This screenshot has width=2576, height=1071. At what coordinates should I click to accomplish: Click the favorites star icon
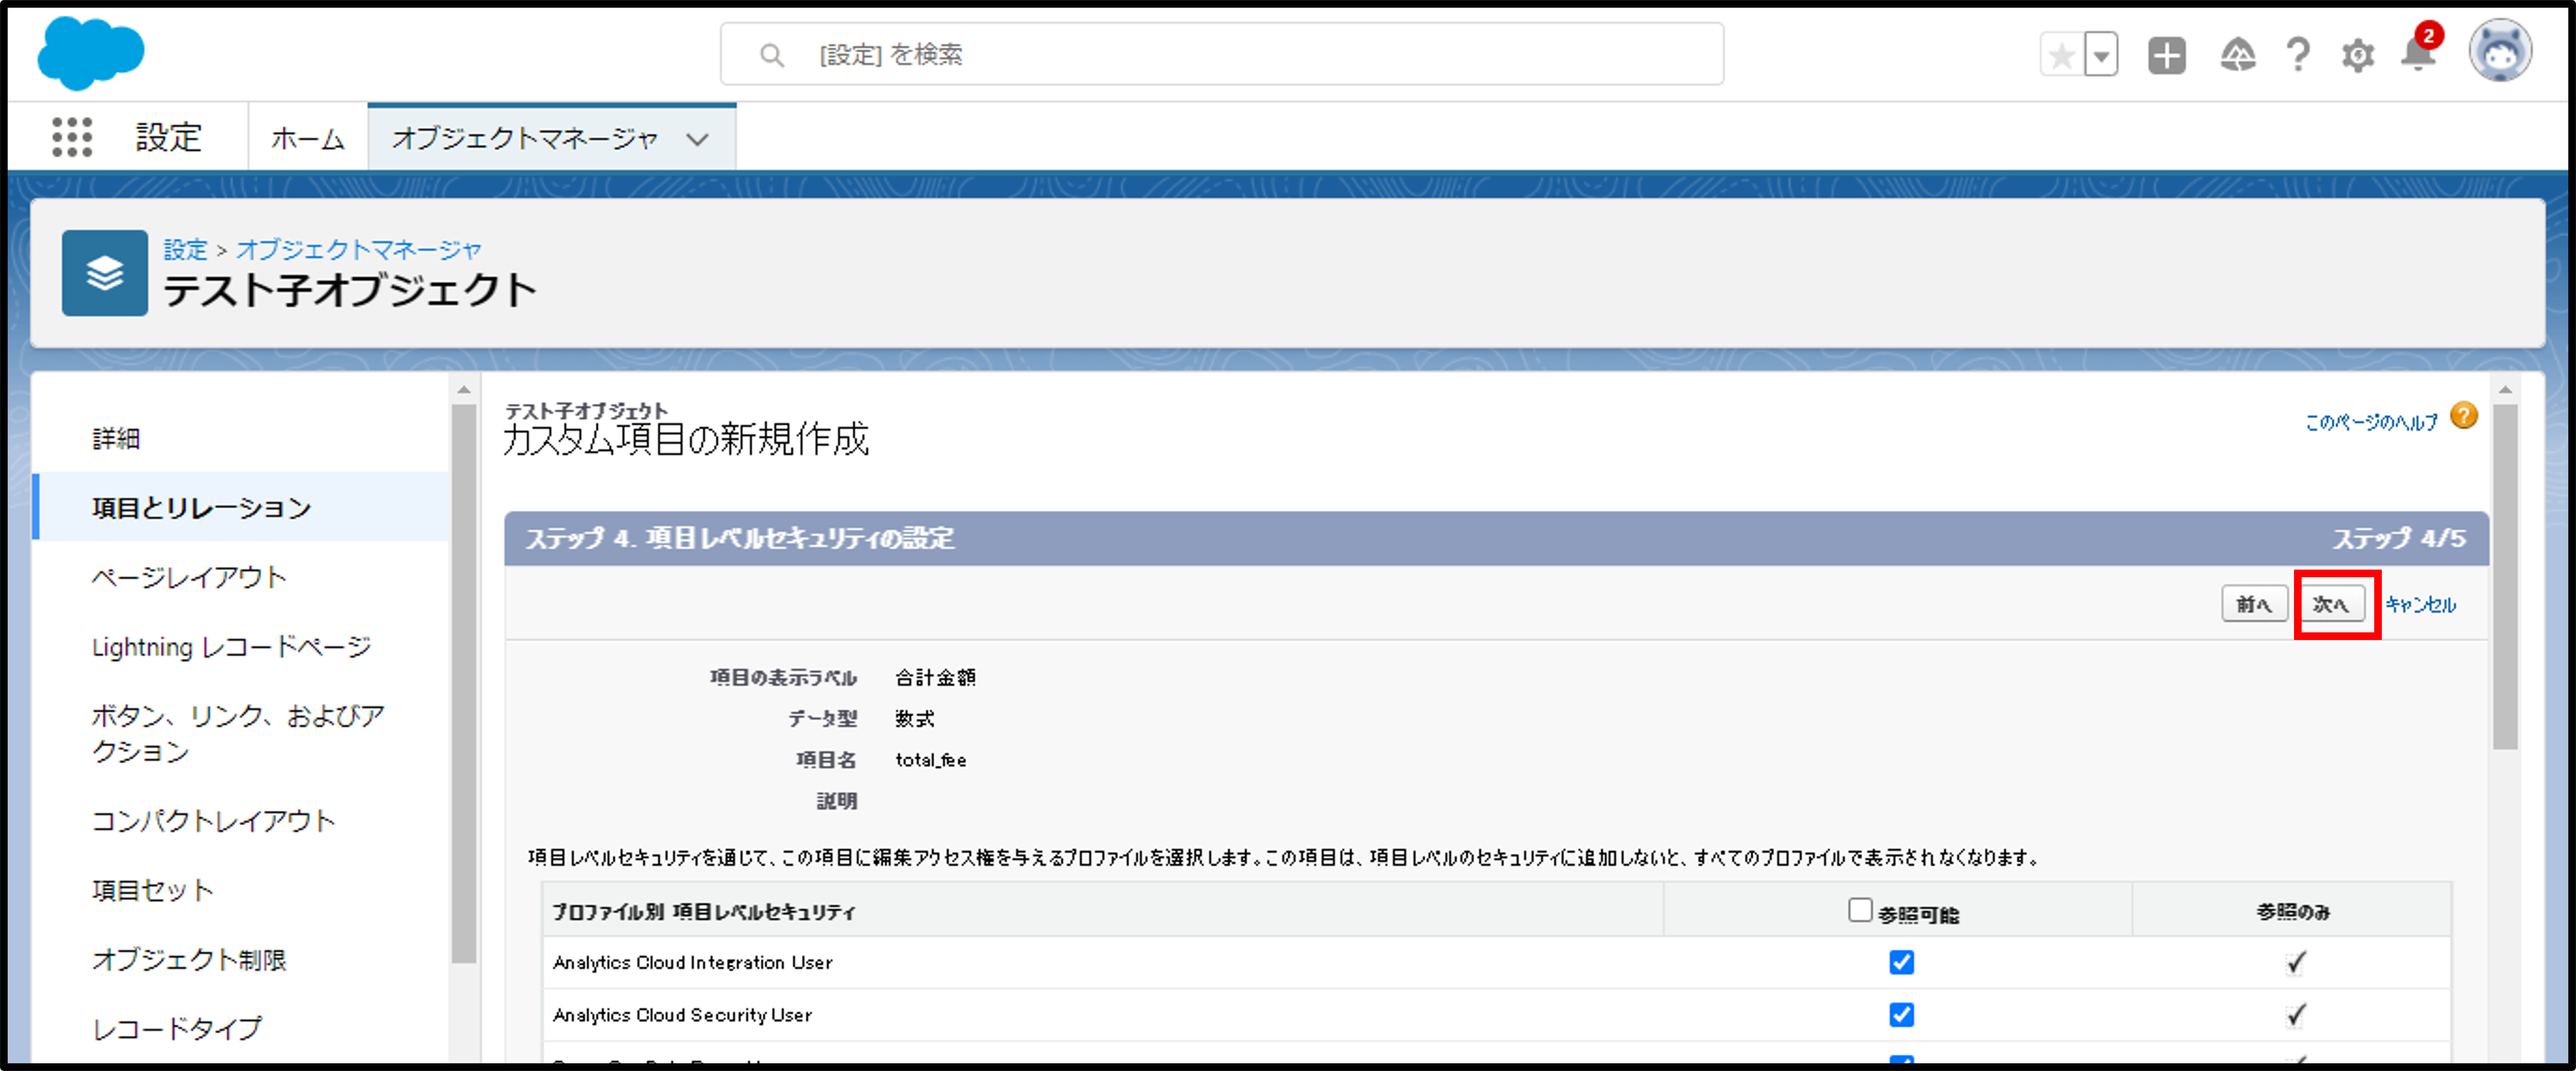click(x=2061, y=55)
